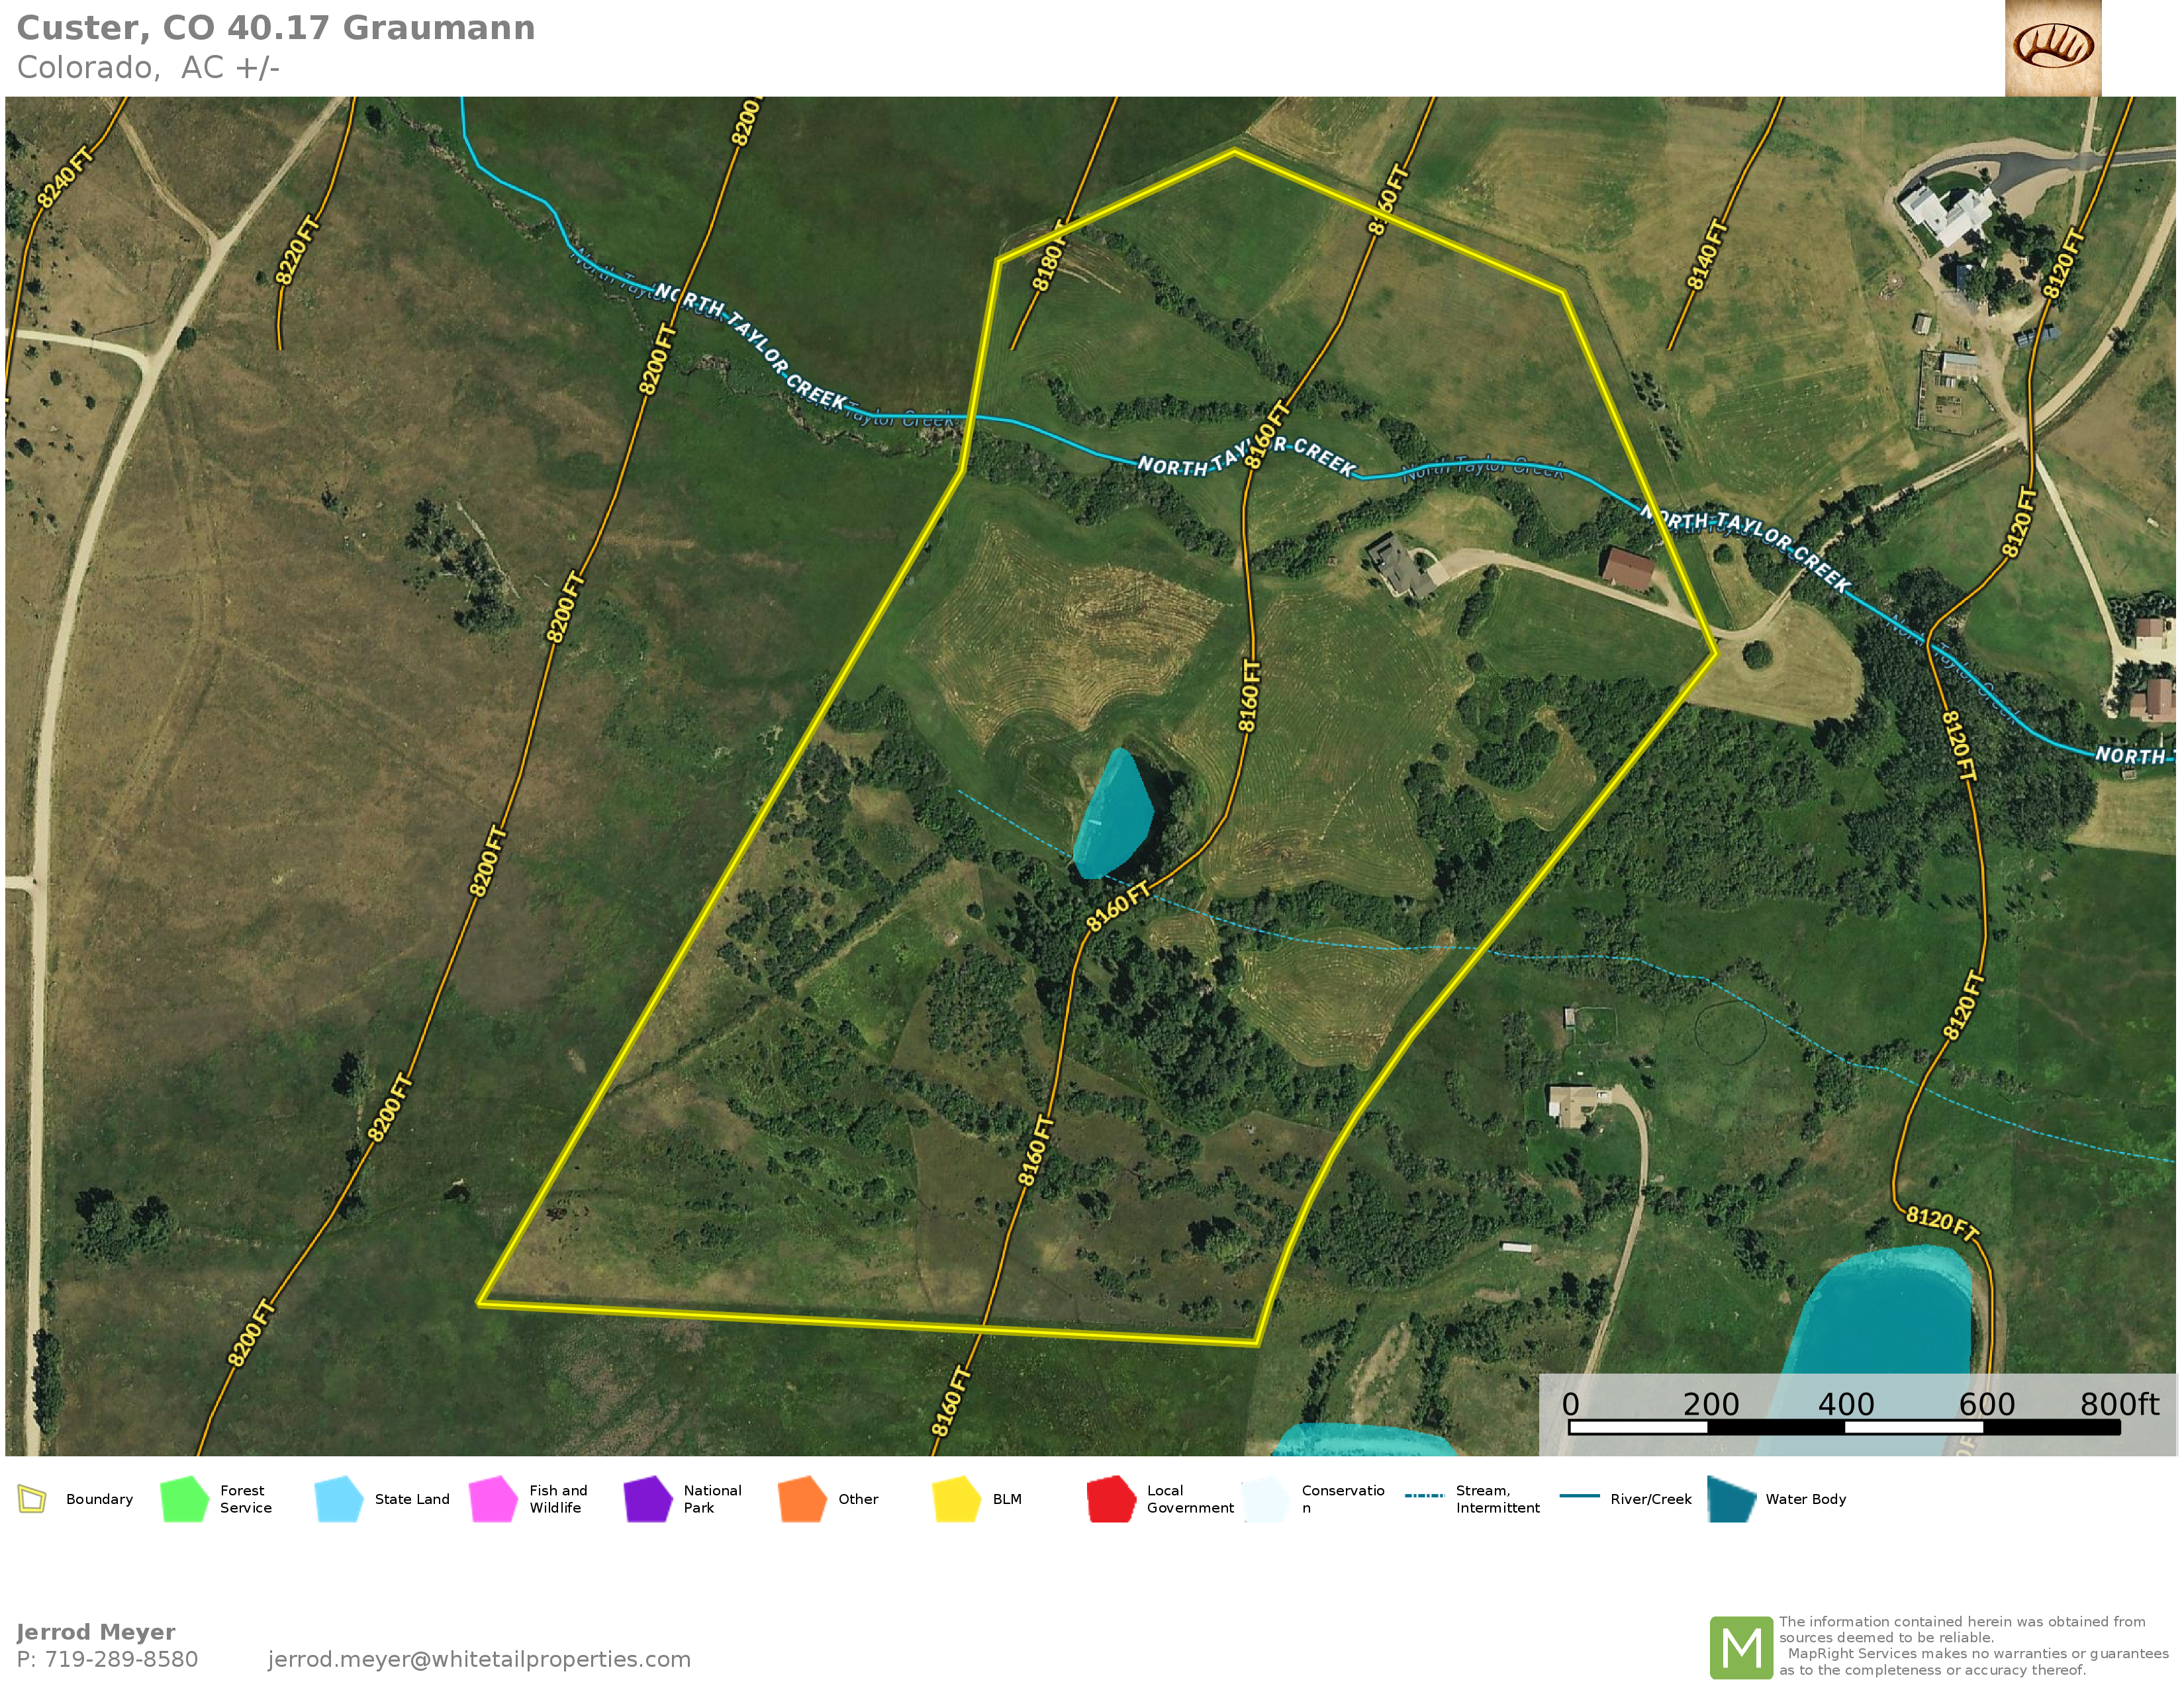Click the Fish and Wildlife pink swatch
The width and height of the screenshot is (2184, 1688).
click(493, 1499)
